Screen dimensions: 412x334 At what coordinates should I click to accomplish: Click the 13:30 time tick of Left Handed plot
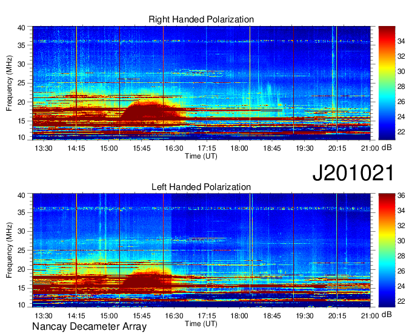click(x=44, y=316)
